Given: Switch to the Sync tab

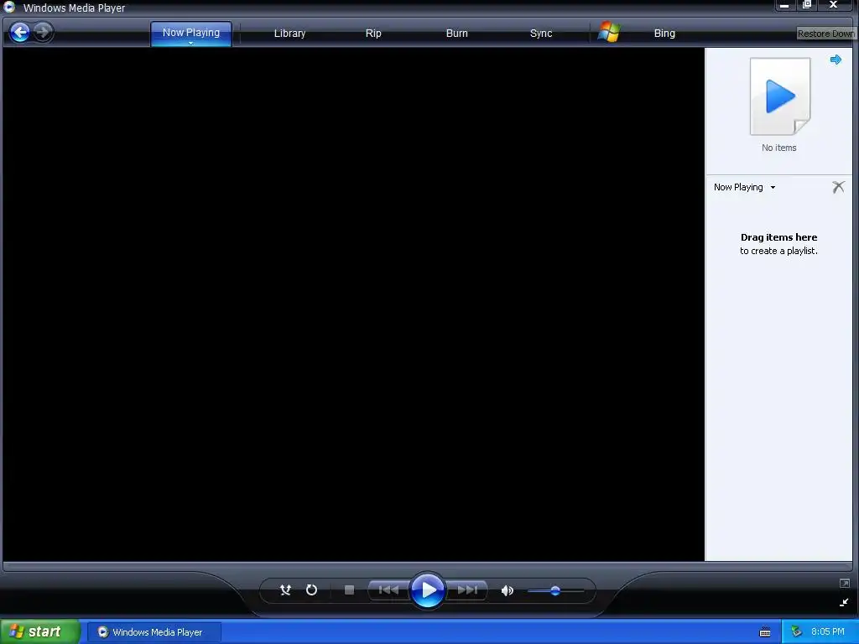Looking at the screenshot, I should tap(541, 34).
